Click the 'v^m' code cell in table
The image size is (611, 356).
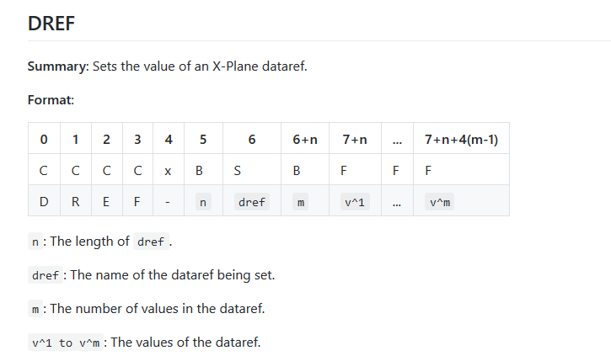tap(440, 202)
